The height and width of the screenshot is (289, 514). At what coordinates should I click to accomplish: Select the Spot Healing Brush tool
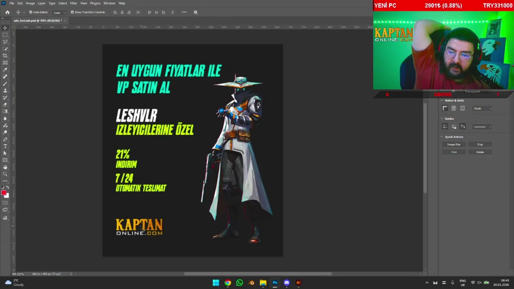pos(5,77)
